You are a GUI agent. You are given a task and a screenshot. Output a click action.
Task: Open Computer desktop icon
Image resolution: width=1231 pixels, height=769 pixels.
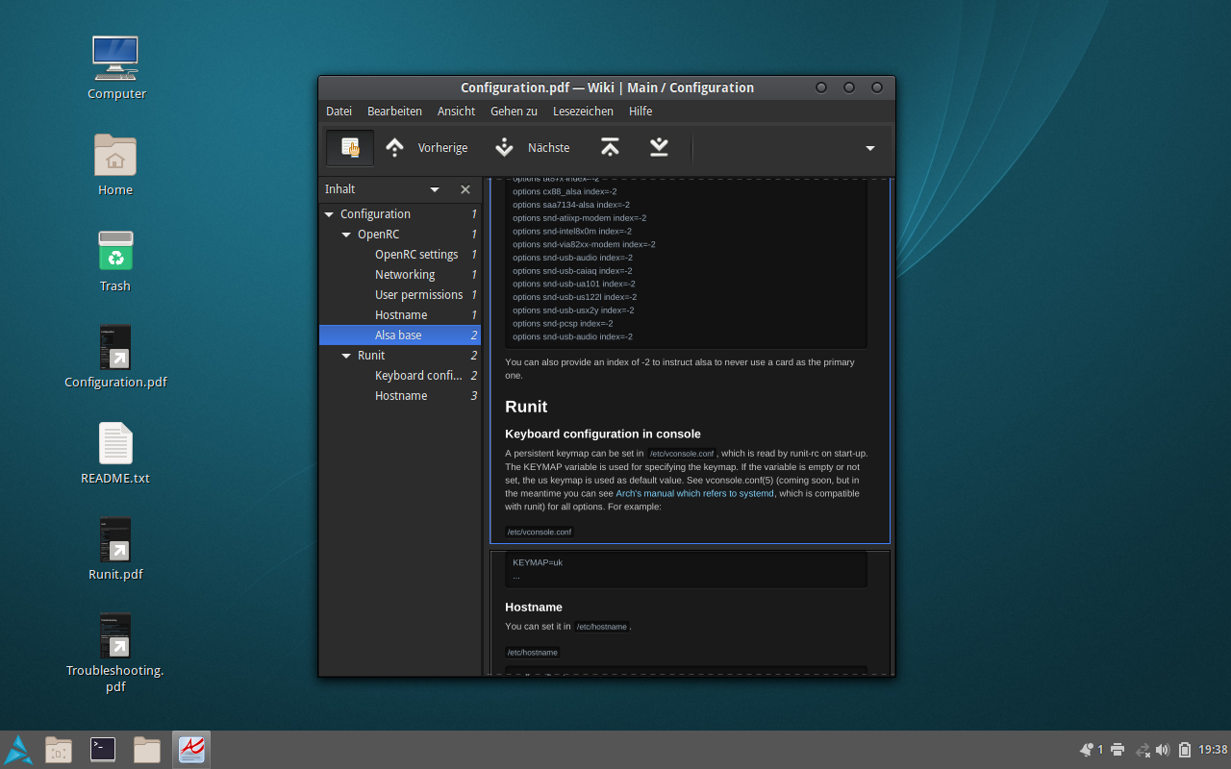(116, 67)
